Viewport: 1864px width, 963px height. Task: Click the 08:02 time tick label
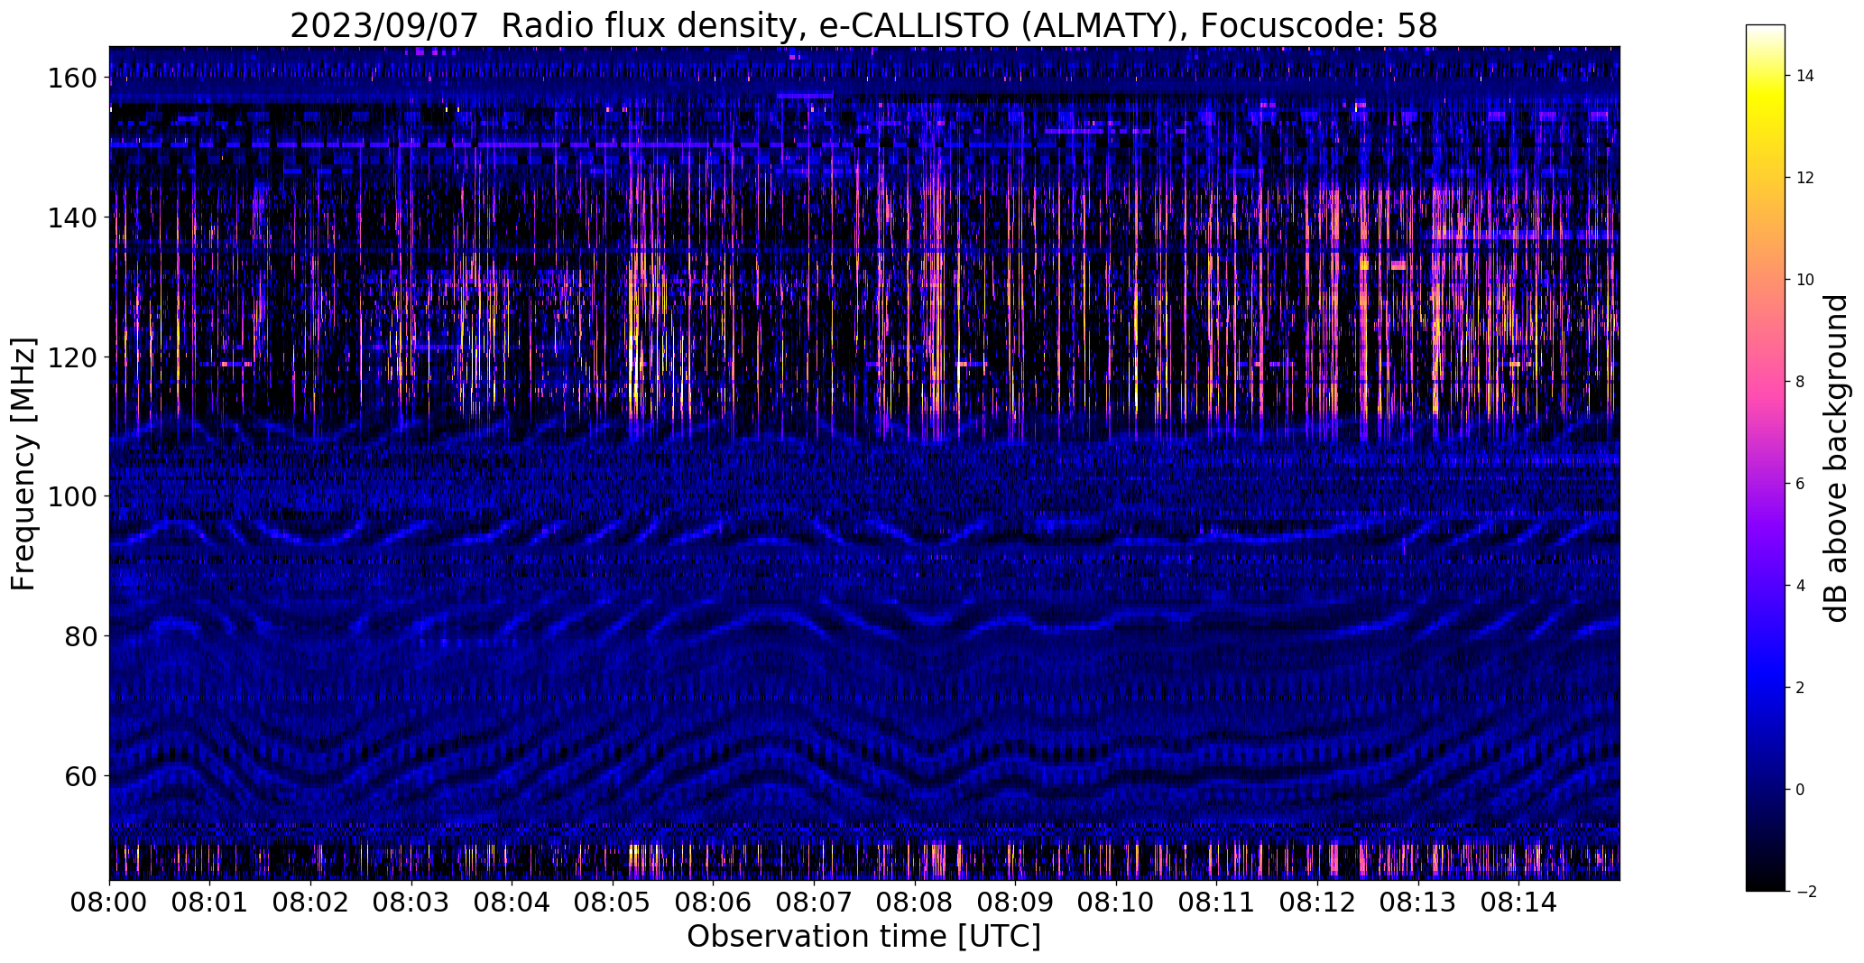pyautogui.click(x=311, y=903)
